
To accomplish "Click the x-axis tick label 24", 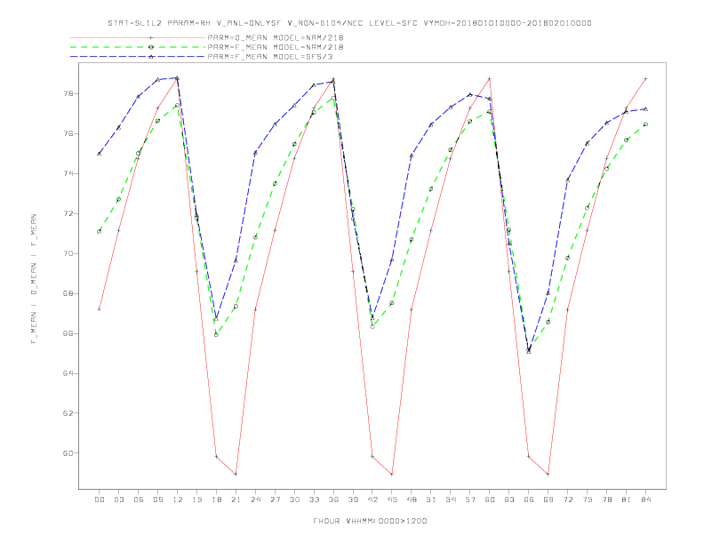I will (255, 500).
